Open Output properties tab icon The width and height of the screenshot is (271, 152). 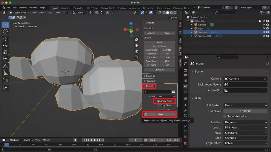185,76
